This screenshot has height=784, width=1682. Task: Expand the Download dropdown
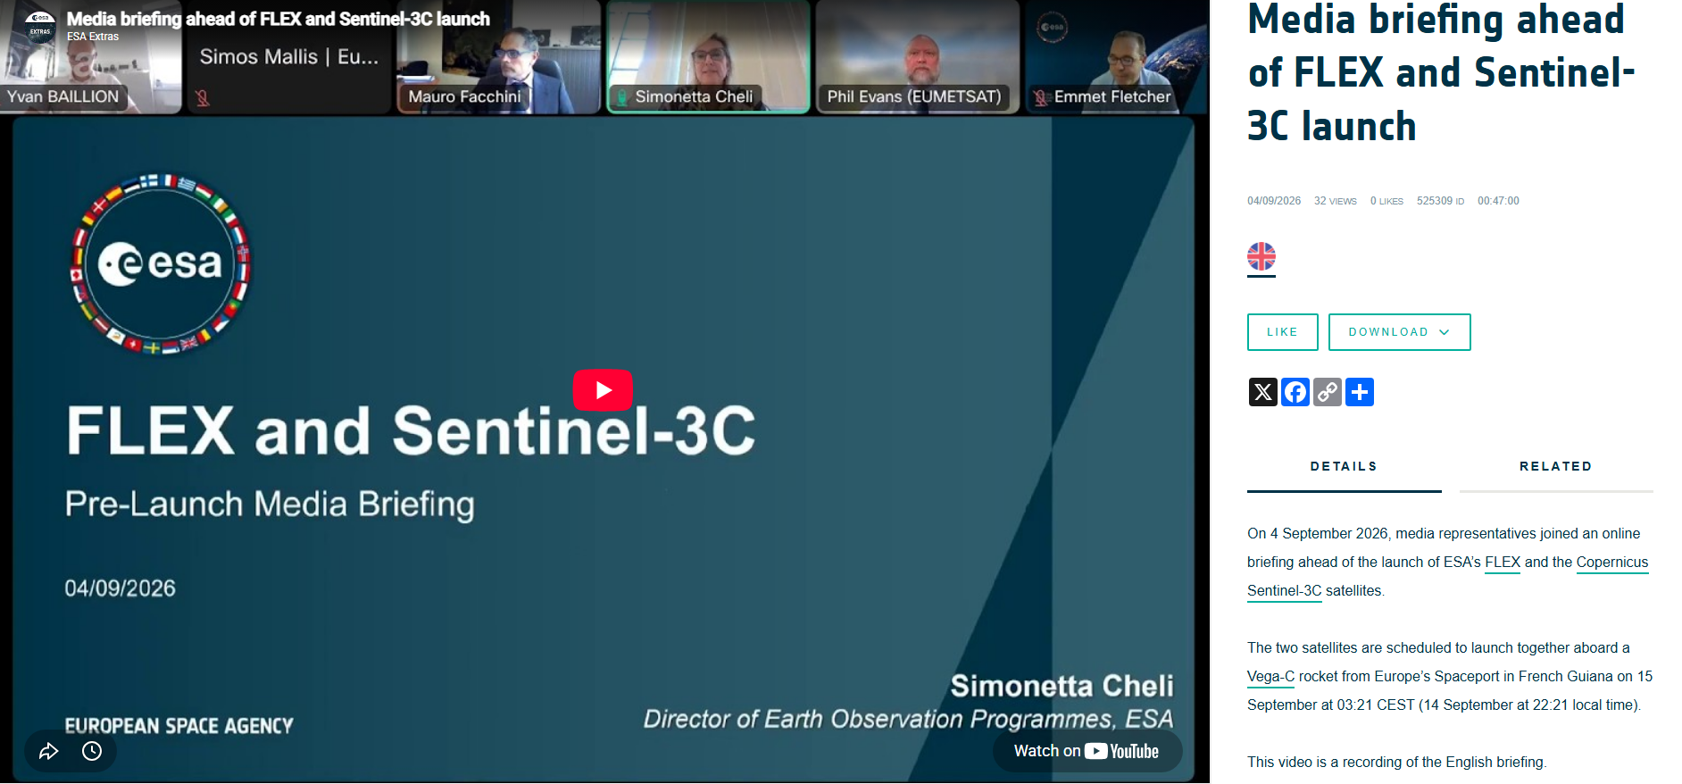1399,332
